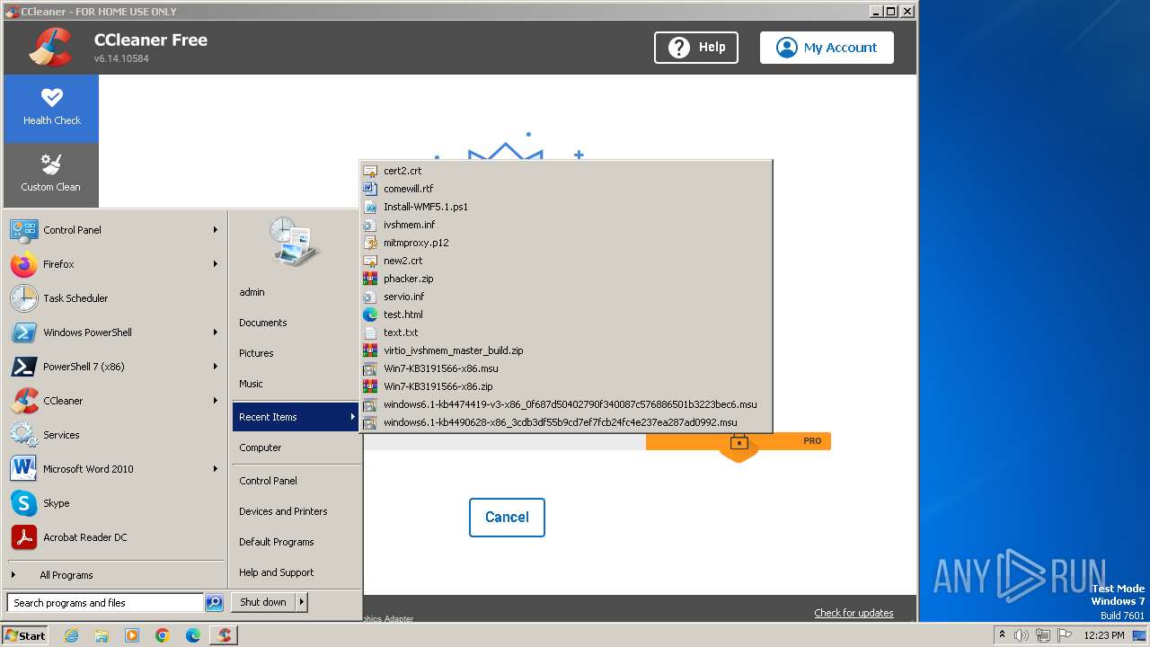Open All Programs list
Screen dimensions: 1150x647
click(x=115, y=575)
